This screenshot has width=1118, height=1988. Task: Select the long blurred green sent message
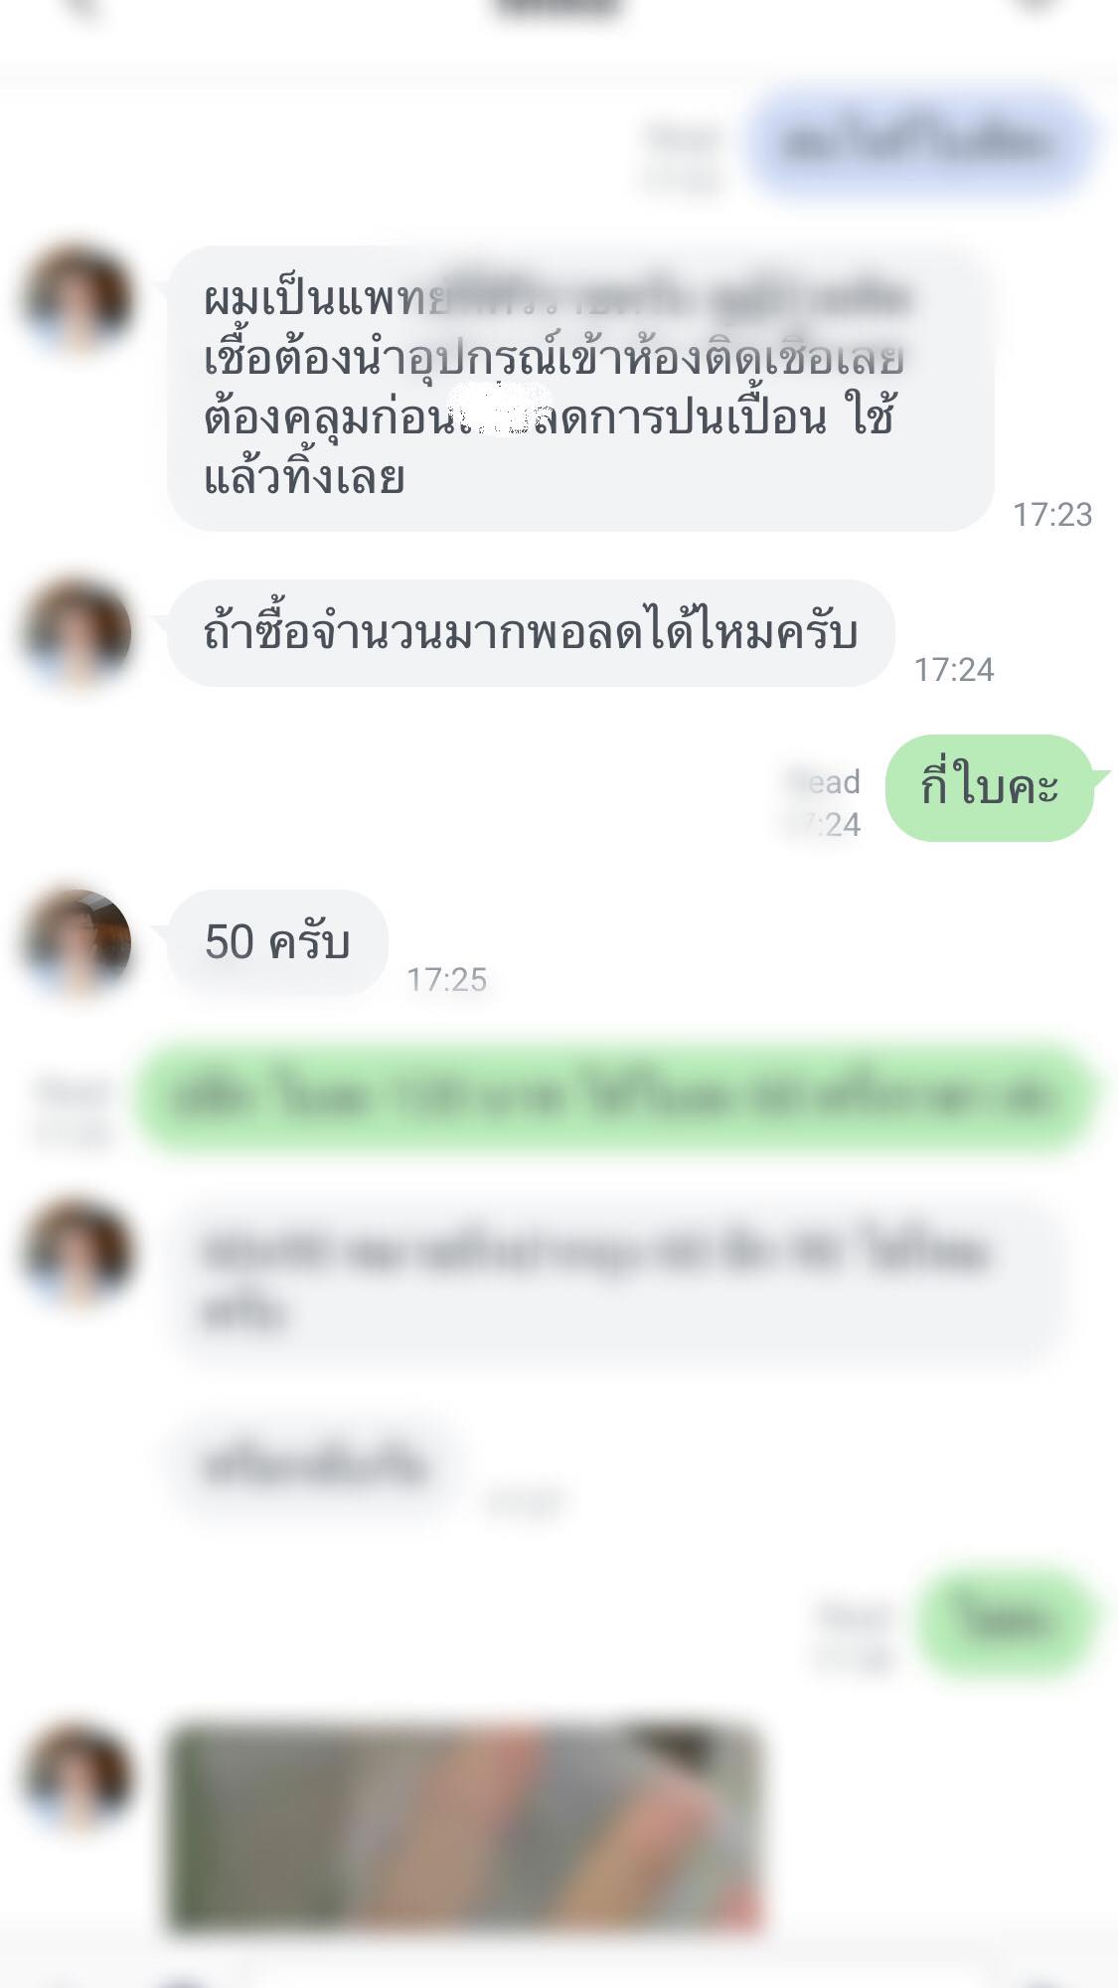tap(616, 1097)
